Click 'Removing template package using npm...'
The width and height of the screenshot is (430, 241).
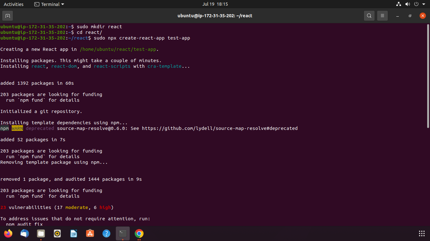pyautogui.click(x=54, y=162)
